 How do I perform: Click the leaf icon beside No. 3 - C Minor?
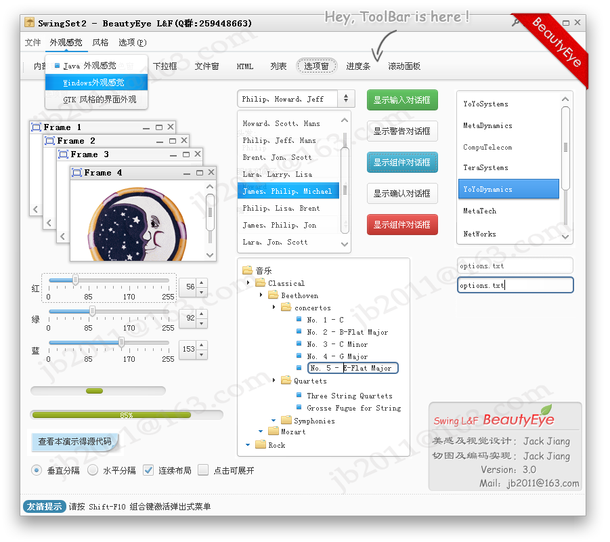tap(299, 344)
